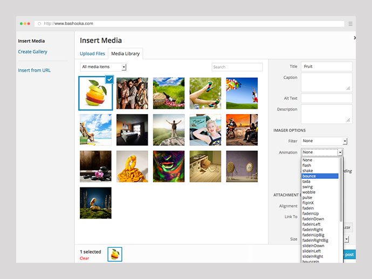The height and width of the screenshot is (279, 372).
Task: Choose shake animation option
Action: [x=320, y=171]
